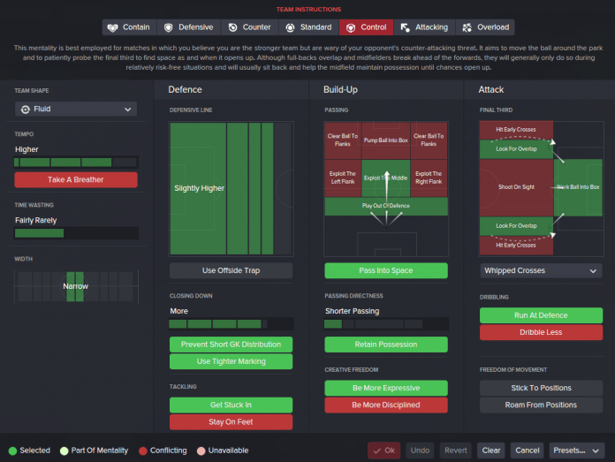Select the upper Hit Early Crosses zone
The height and width of the screenshot is (462, 615).
coord(516,130)
